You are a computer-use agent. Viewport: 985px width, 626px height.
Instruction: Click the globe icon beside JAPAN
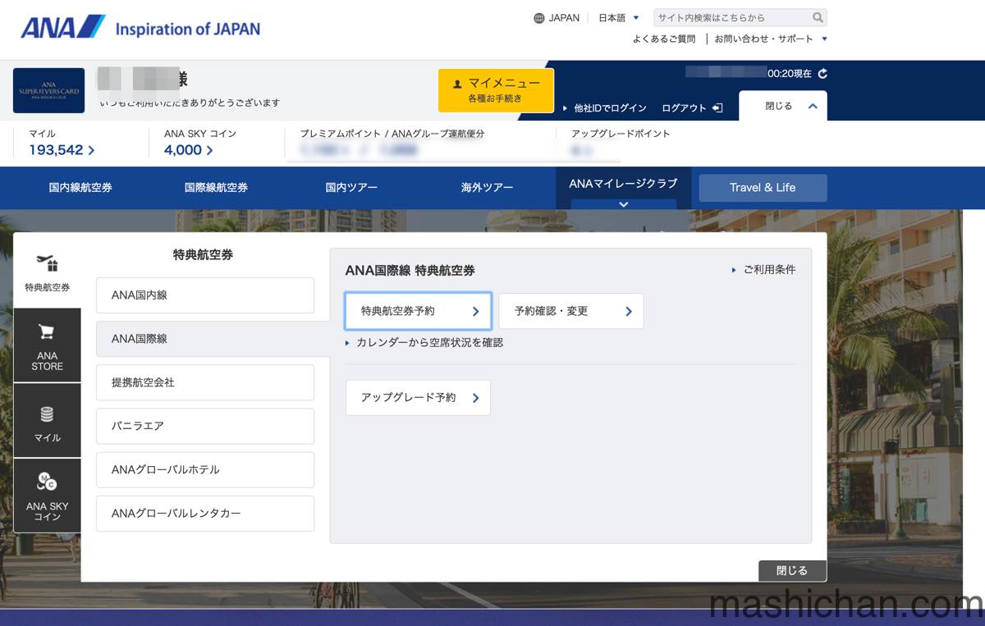[539, 18]
